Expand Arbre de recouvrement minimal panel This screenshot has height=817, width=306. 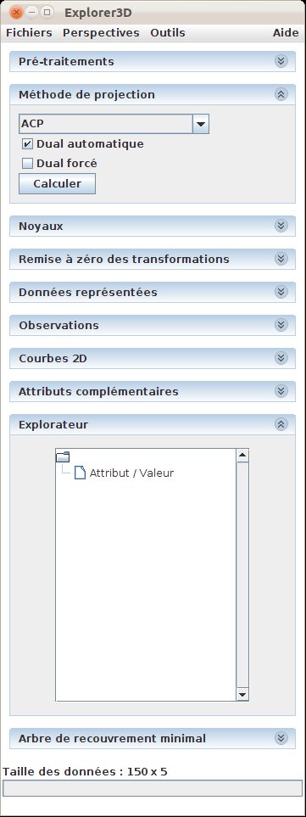click(281, 738)
